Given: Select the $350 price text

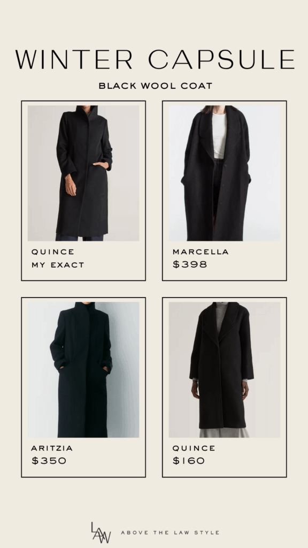Looking at the screenshot, I should click(x=49, y=461).
